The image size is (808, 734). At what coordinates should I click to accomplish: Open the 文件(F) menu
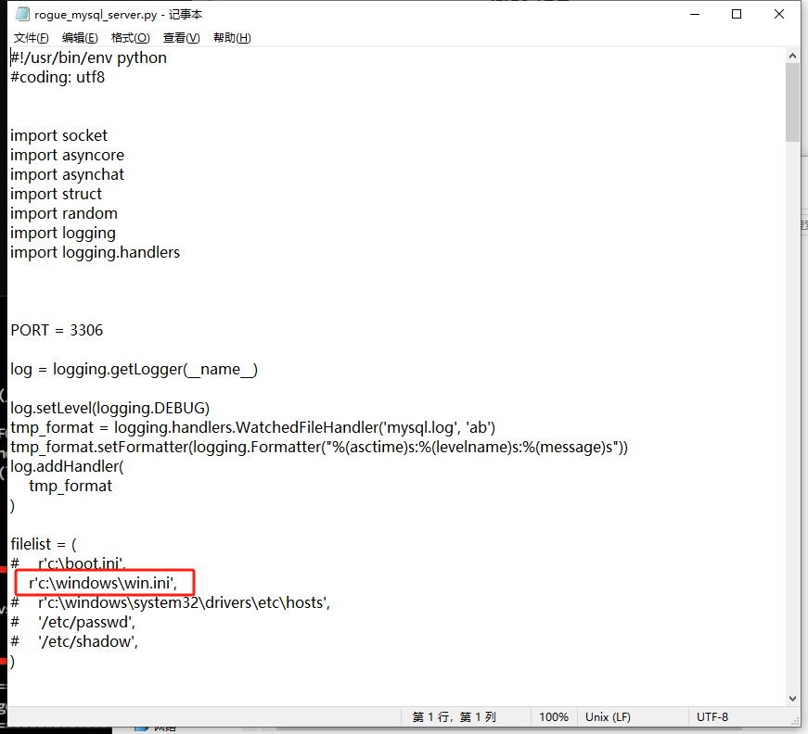[31, 38]
